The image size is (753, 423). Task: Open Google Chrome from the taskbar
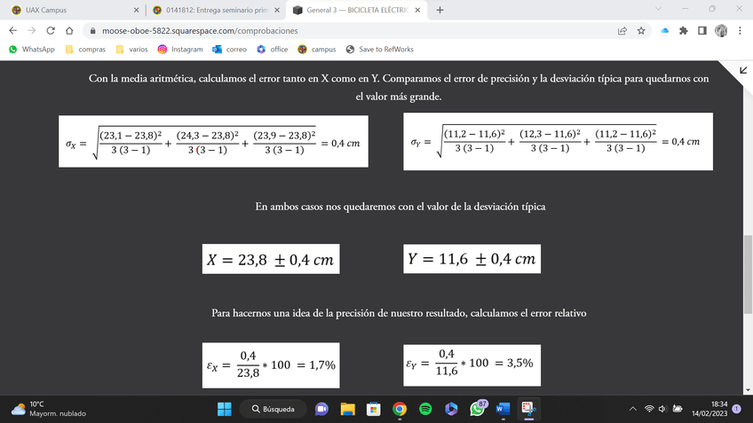(x=400, y=409)
